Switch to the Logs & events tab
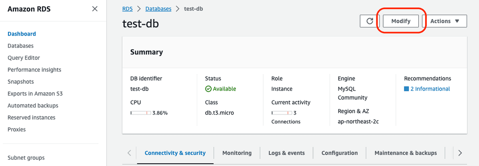 pos(287,153)
